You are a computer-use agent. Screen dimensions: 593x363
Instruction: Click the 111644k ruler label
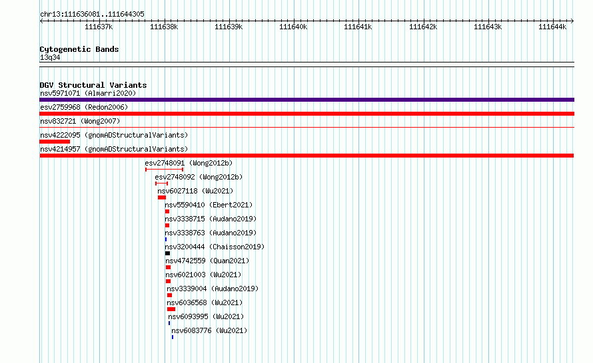click(x=552, y=27)
